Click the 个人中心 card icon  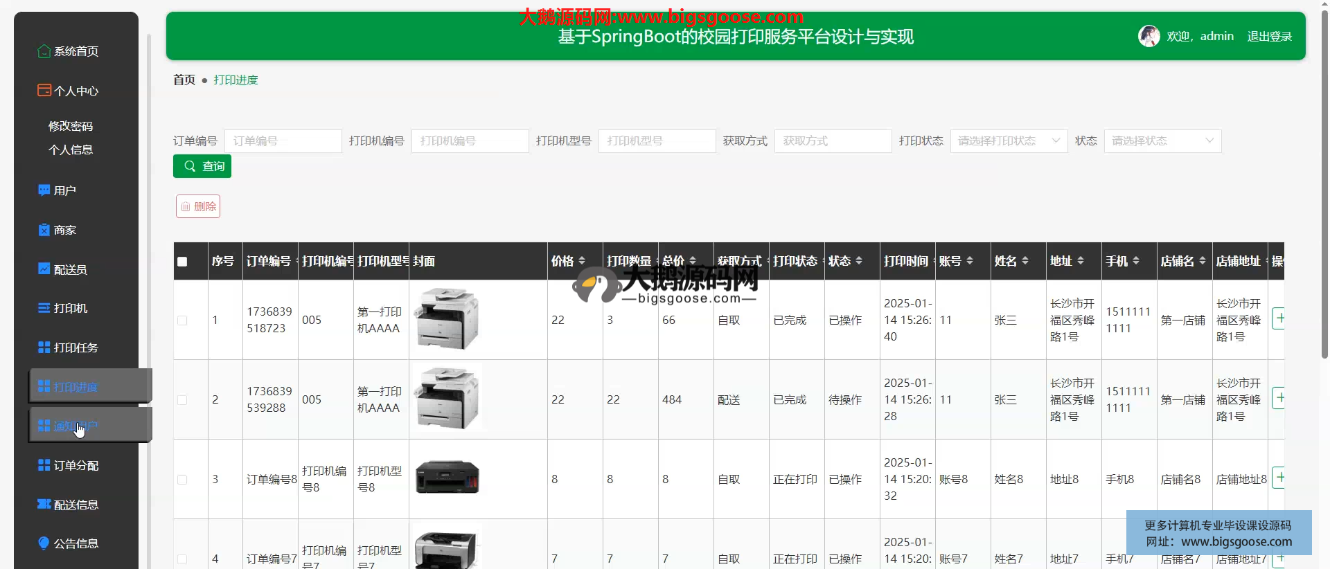click(x=44, y=91)
